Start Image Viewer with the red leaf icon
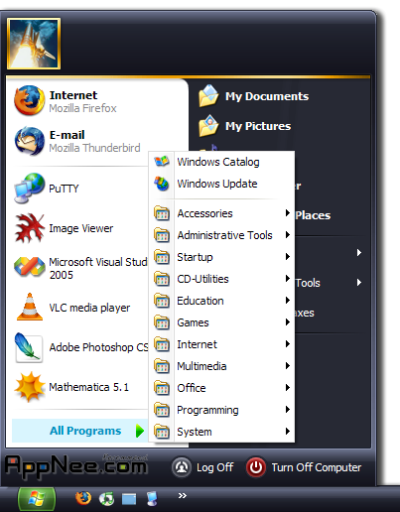 click(x=29, y=228)
